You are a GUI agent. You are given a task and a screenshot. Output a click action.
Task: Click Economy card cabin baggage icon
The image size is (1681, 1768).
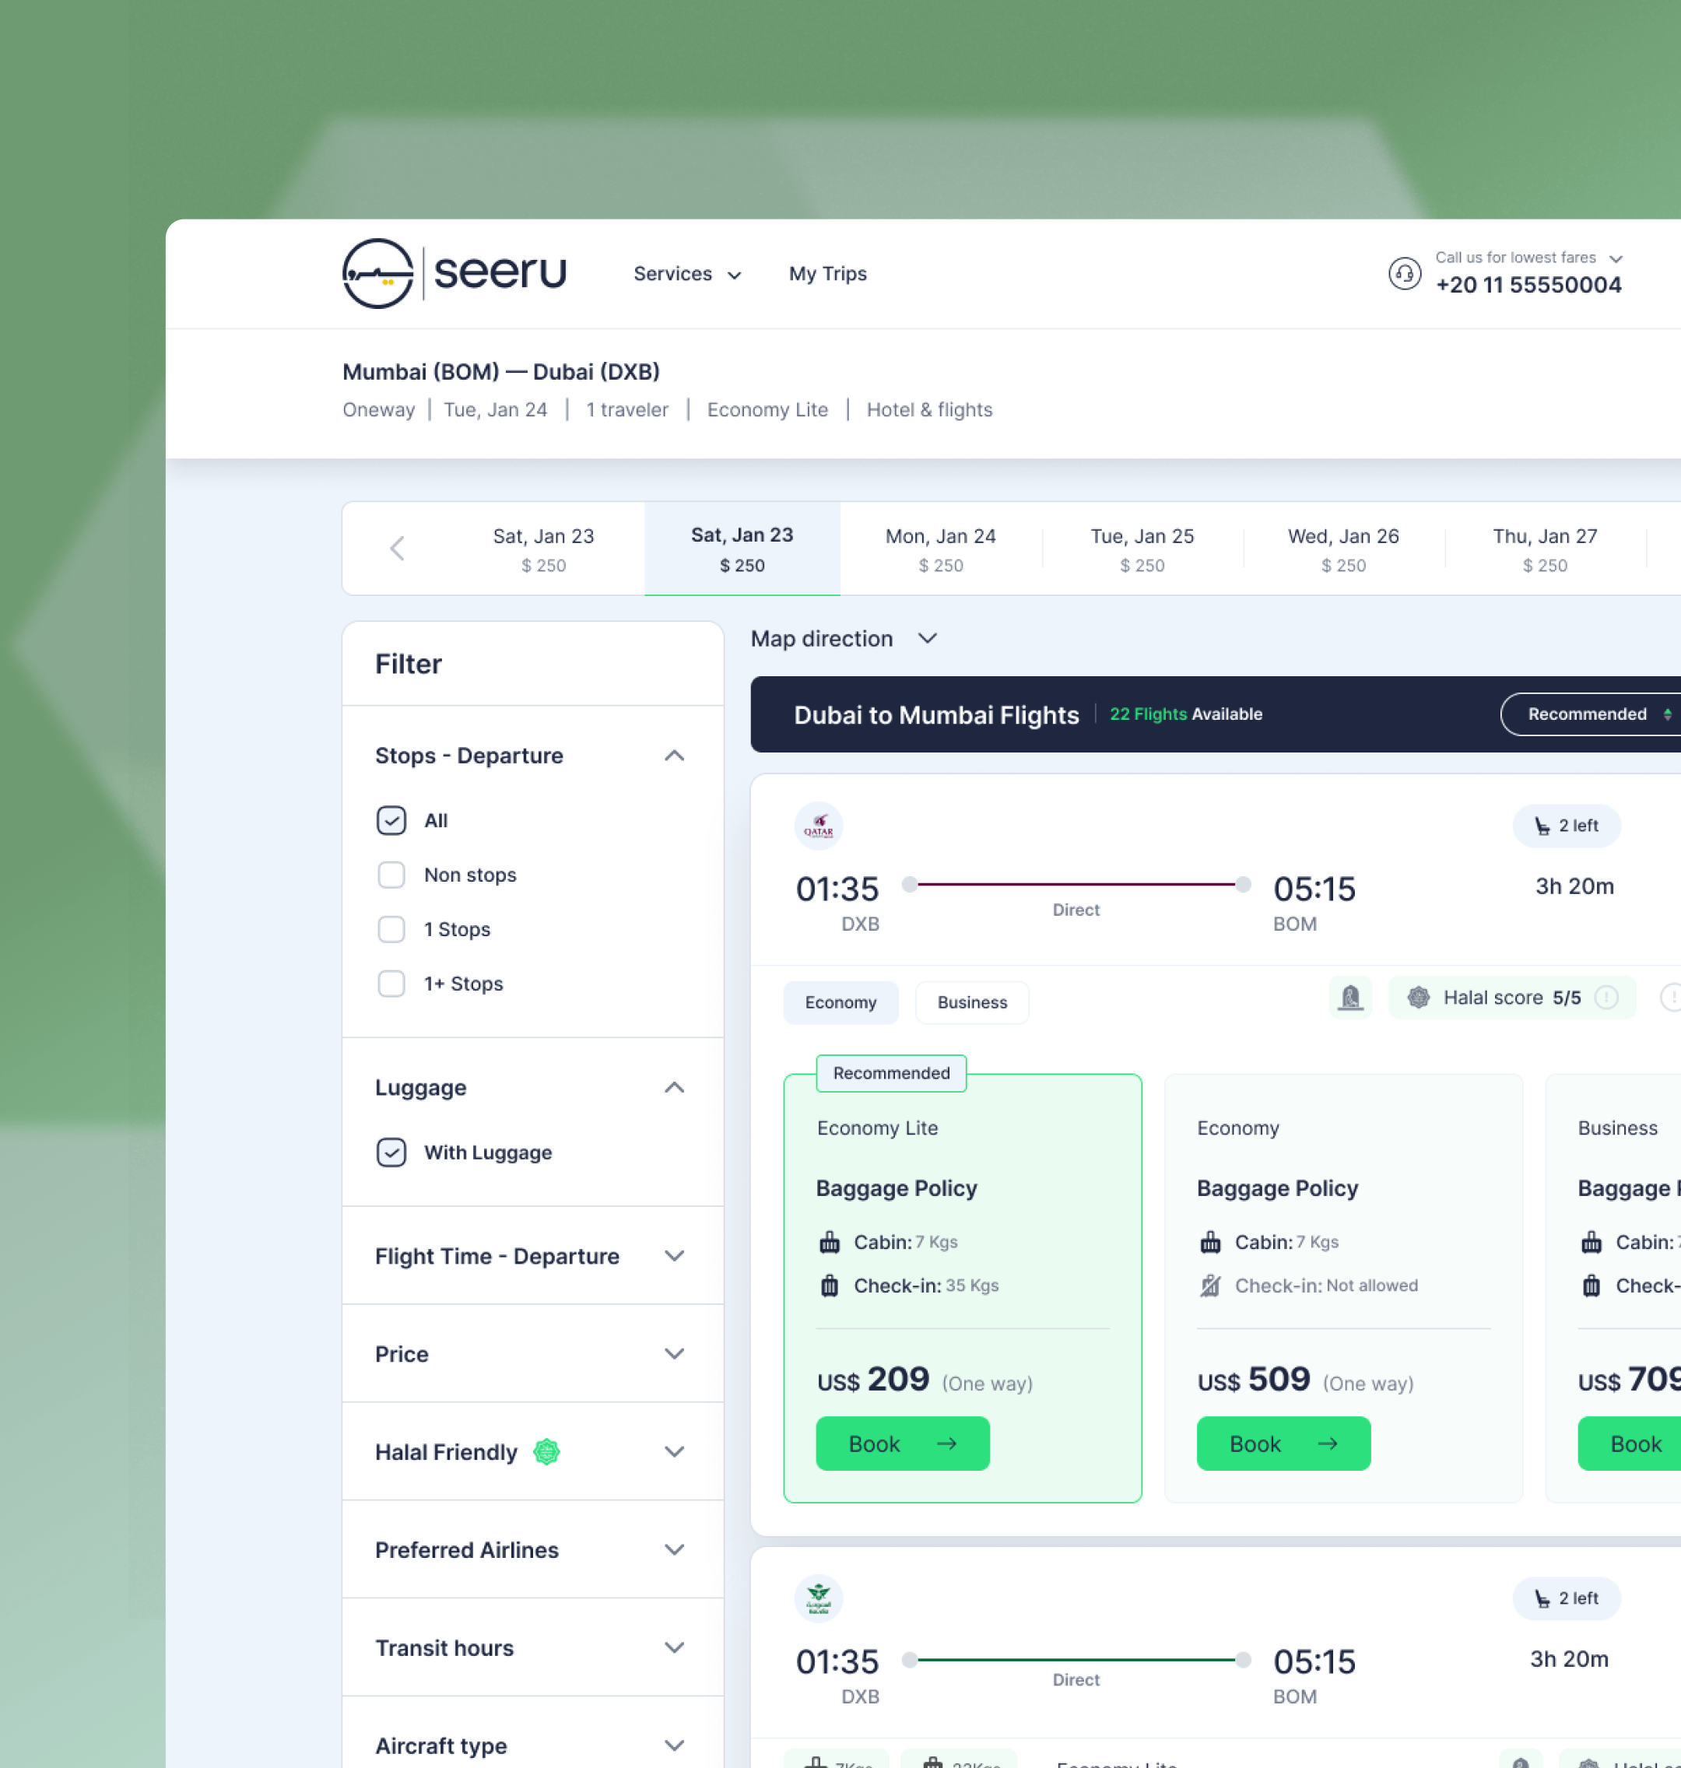[x=1211, y=1242]
